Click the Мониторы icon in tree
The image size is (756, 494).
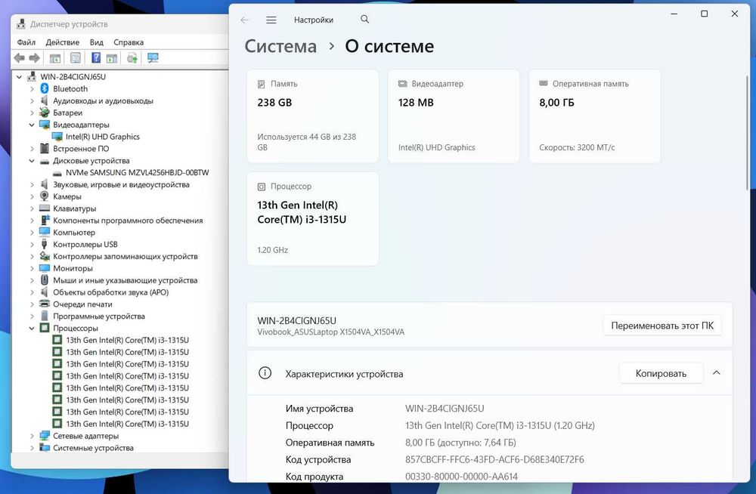(x=45, y=268)
